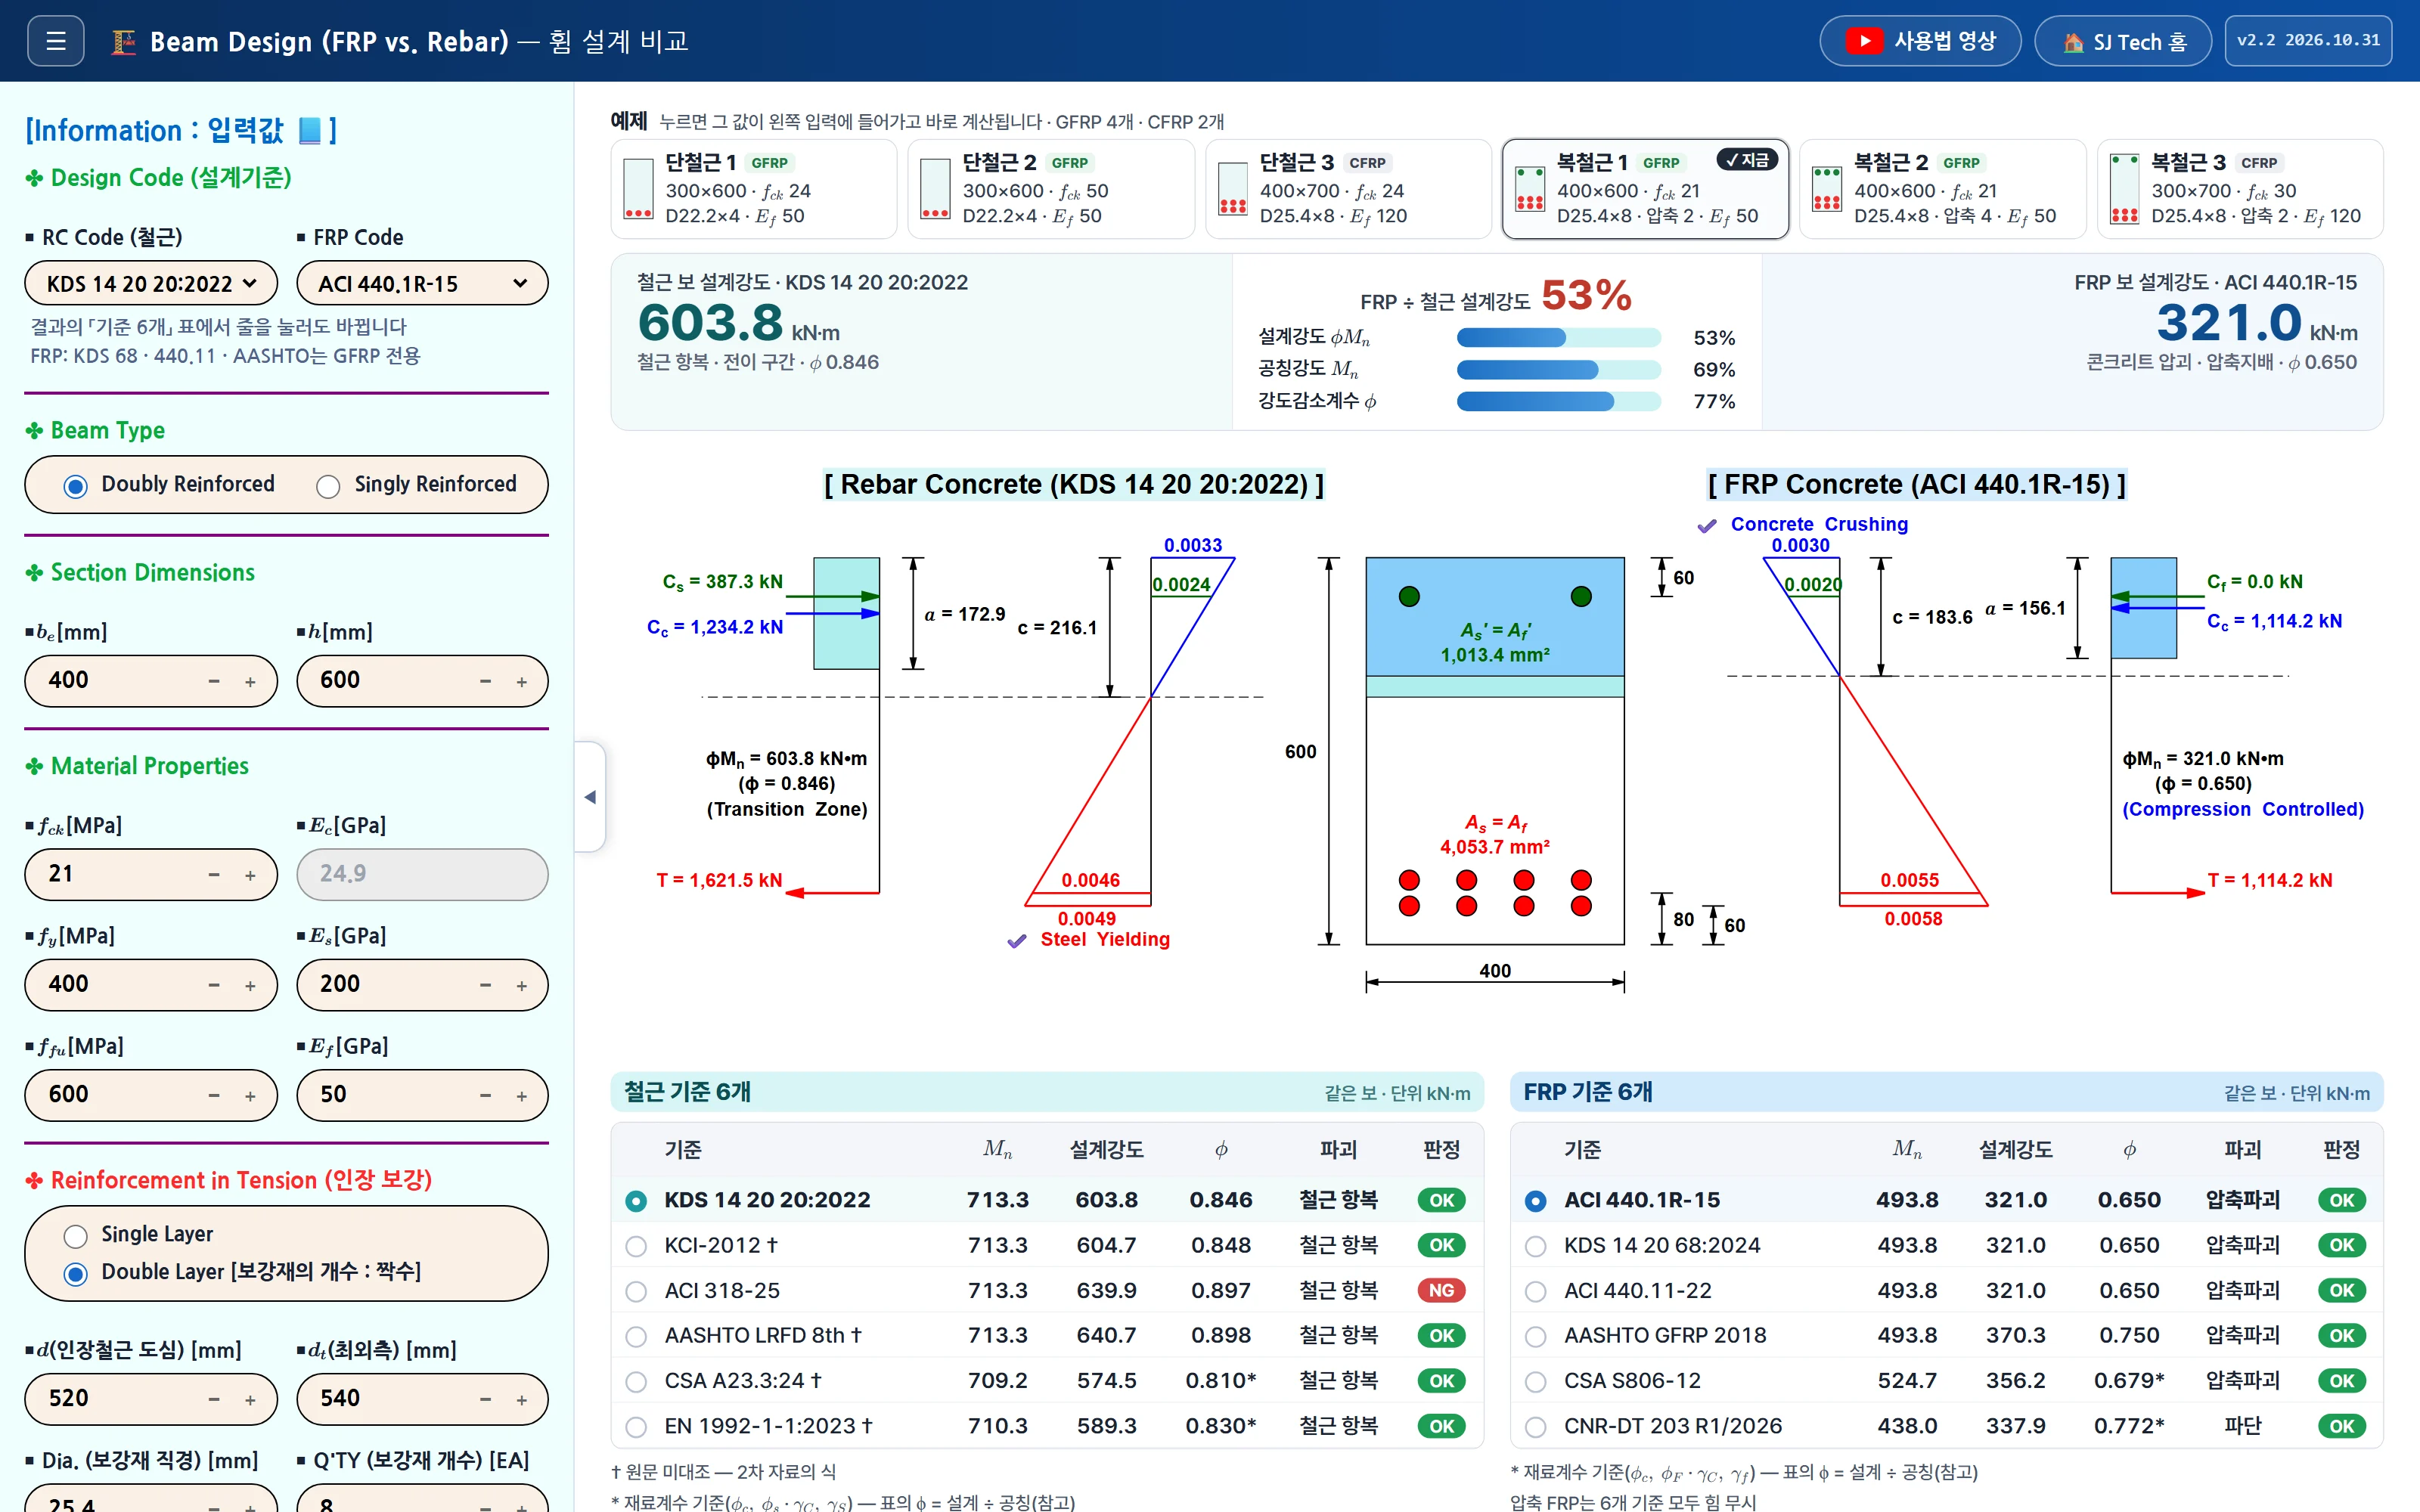Click the 복철근 1 current example card

(1645, 189)
